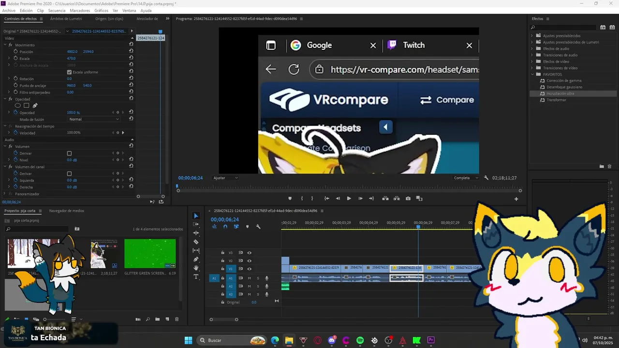The height and width of the screenshot is (348, 619).
Task: Click Posición X value 4802.0
Action: (x=72, y=51)
